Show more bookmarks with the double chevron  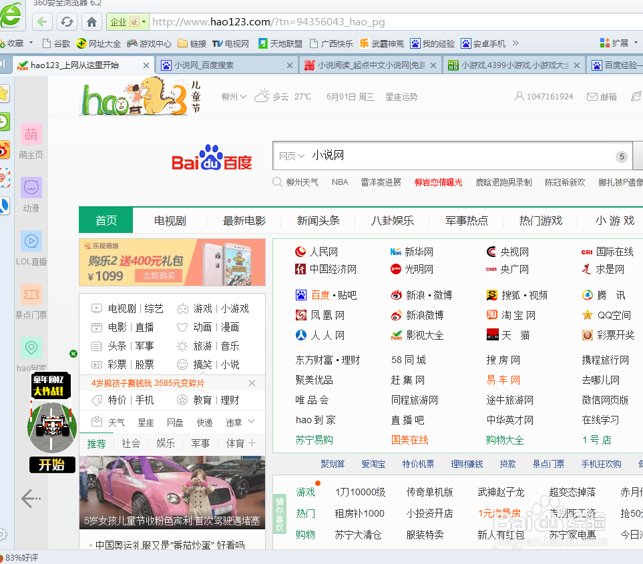pos(515,43)
